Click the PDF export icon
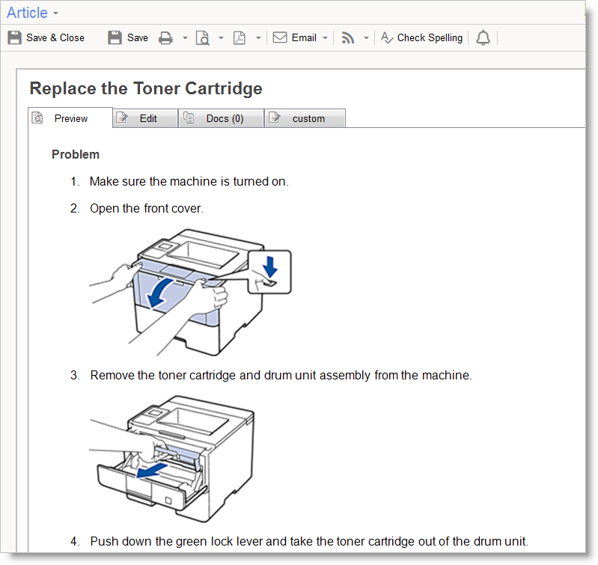Image resolution: width=598 pixels, height=565 pixels. click(x=239, y=37)
